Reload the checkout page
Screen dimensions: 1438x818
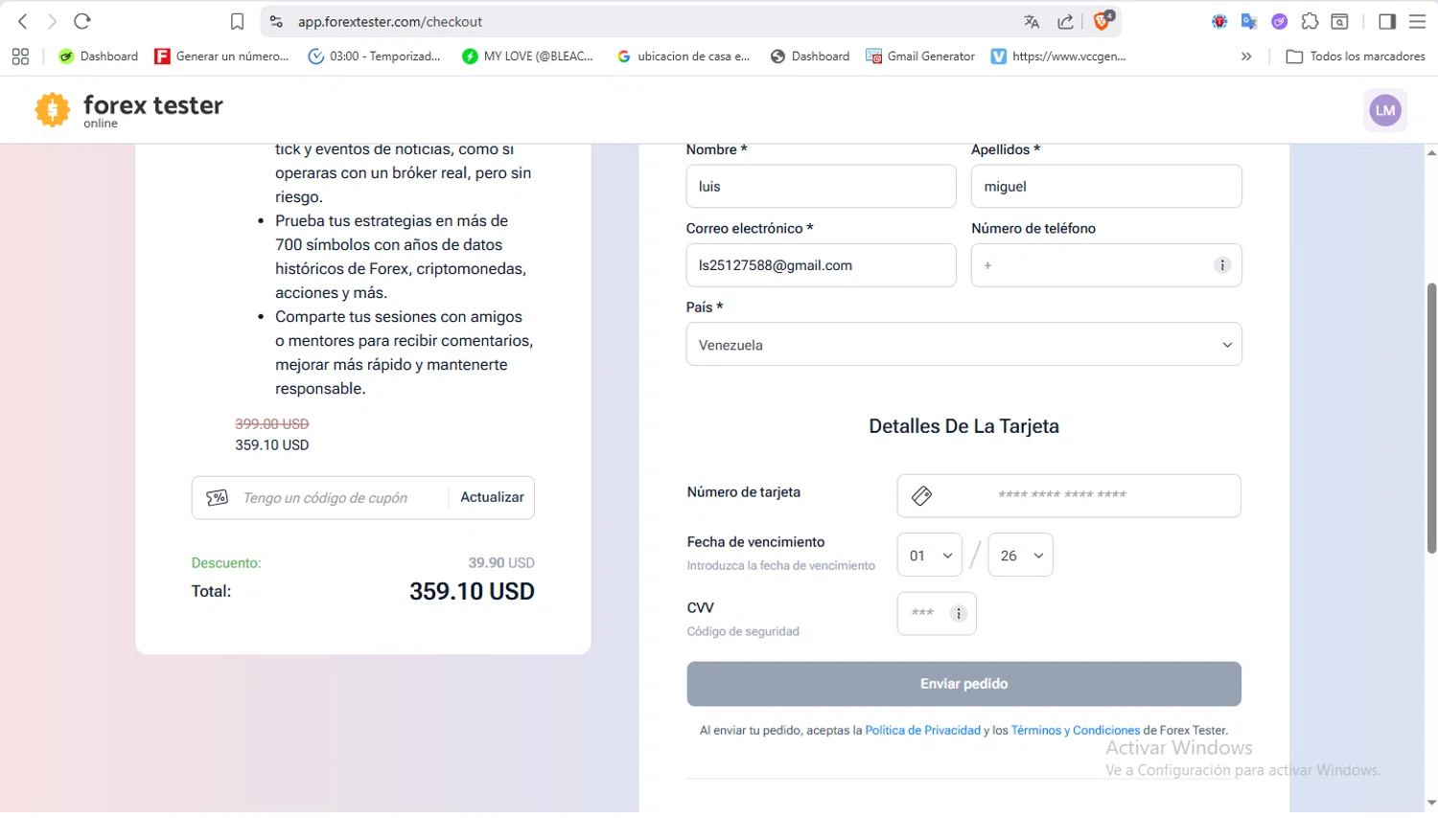(x=82, y=21)
